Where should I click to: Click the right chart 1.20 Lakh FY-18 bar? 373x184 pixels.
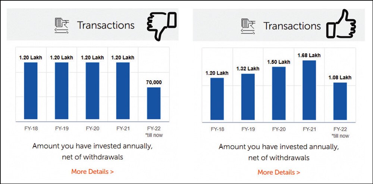tap(217, 100)
